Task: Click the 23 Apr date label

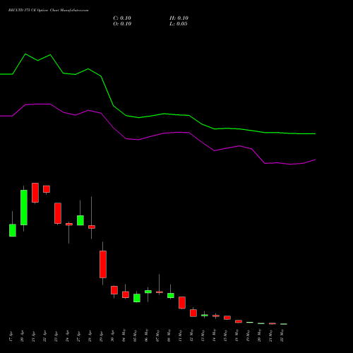Action: pos(56,337)
